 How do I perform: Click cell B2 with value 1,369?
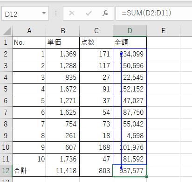(x=63, y=54)
